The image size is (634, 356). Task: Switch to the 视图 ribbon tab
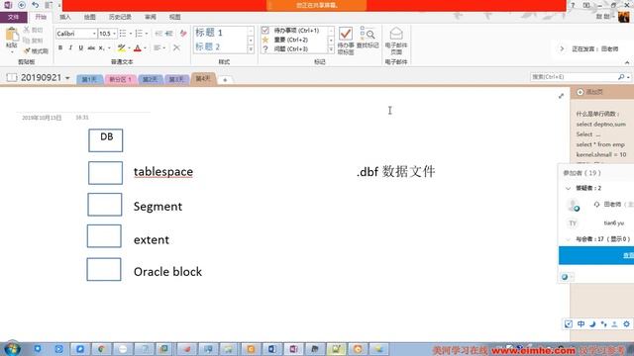174,17
